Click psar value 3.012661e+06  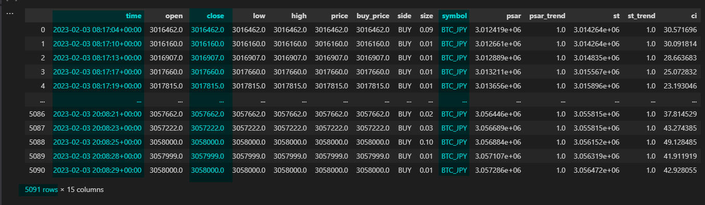click(x=498, y=44)
